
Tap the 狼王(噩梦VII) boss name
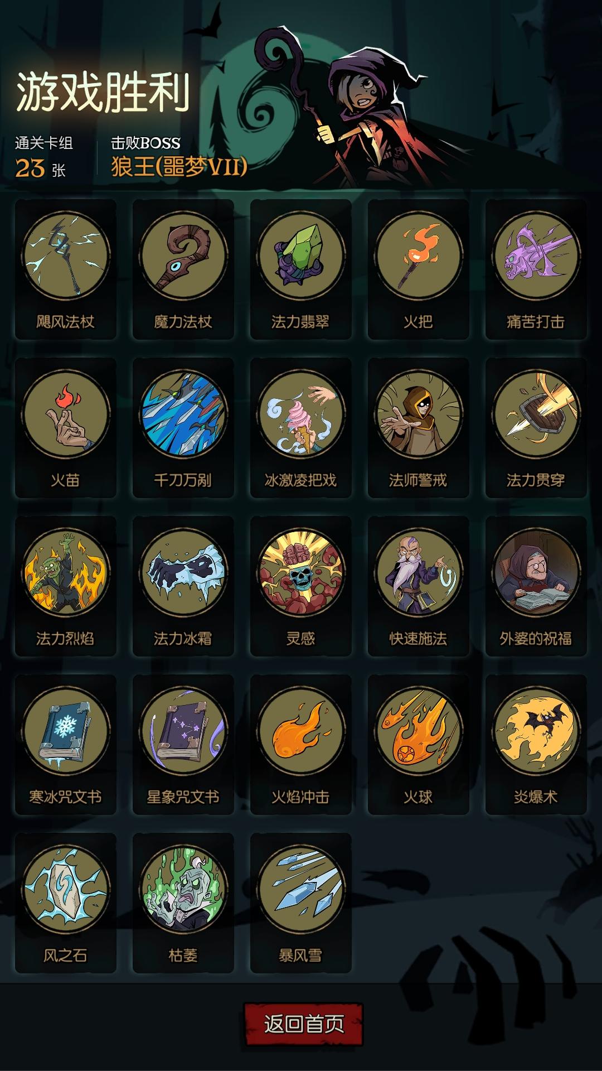[x=179, y=166]
